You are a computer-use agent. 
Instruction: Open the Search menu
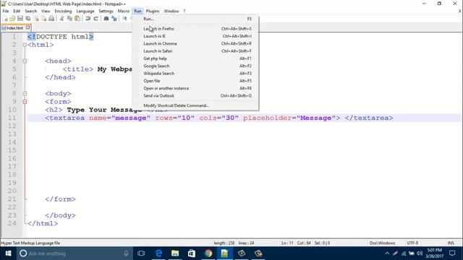tap(30, 11)
